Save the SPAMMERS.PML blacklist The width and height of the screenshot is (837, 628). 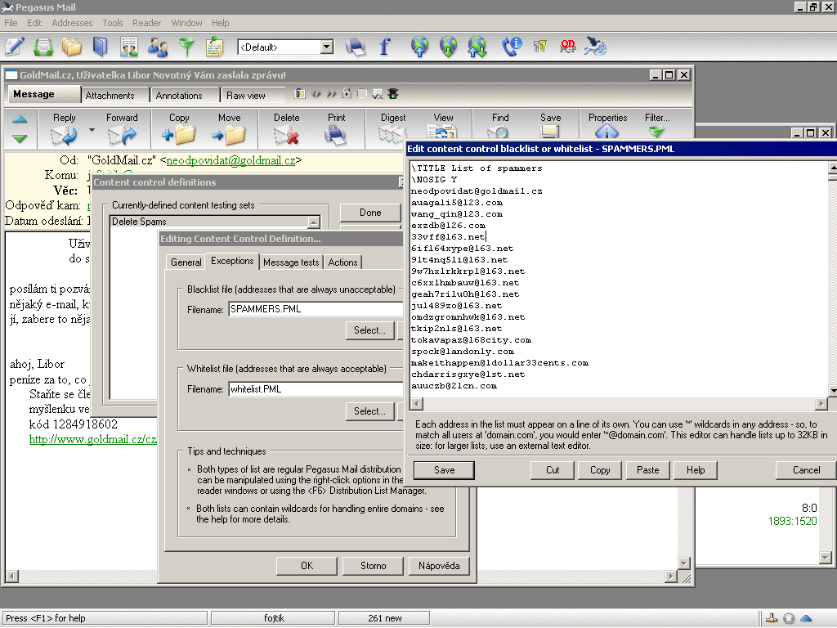point(444,470)
